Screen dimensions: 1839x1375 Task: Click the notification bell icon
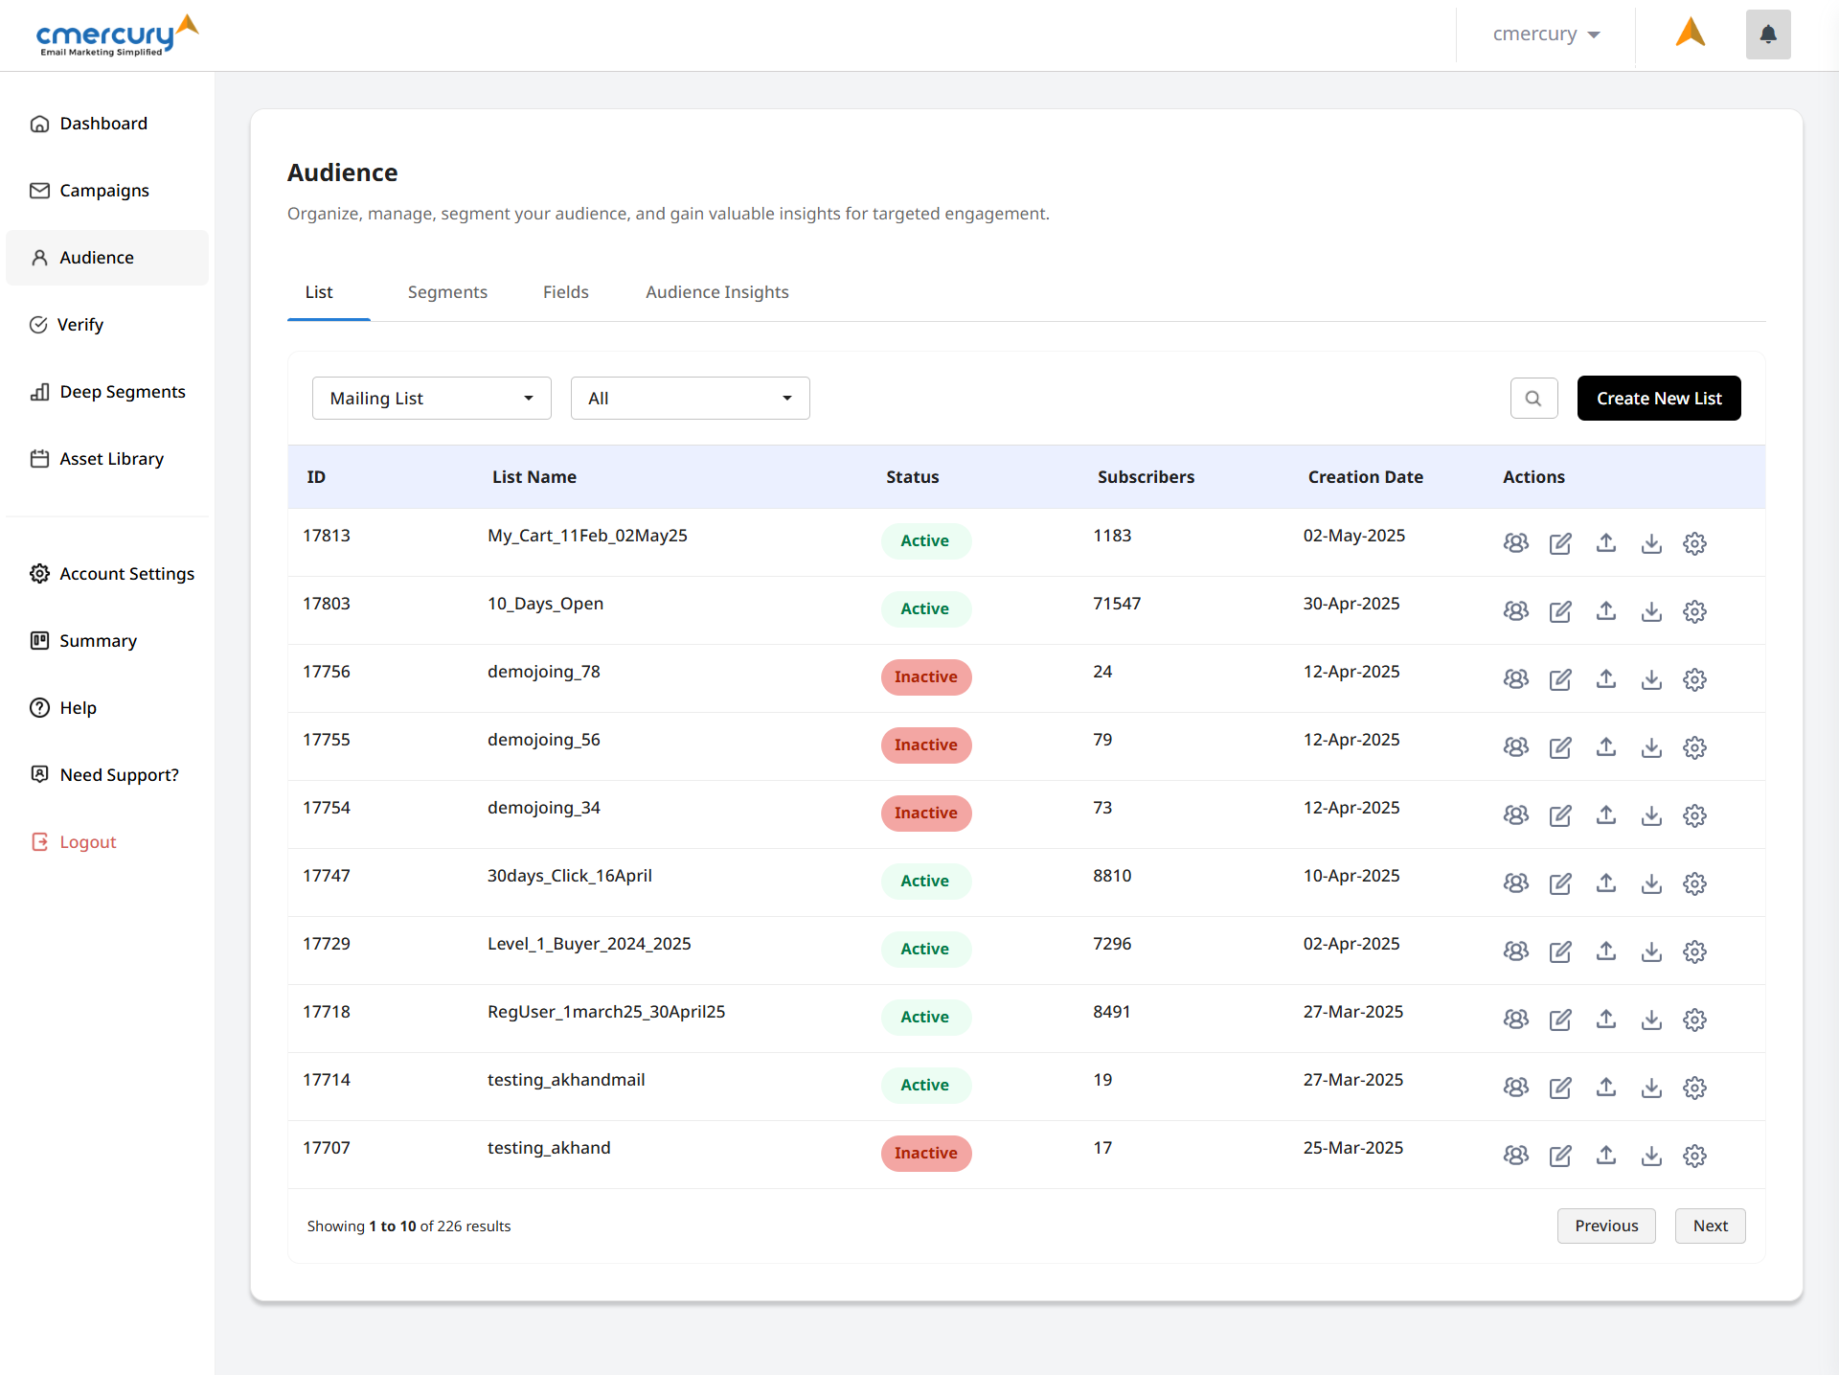(1767, 34)
